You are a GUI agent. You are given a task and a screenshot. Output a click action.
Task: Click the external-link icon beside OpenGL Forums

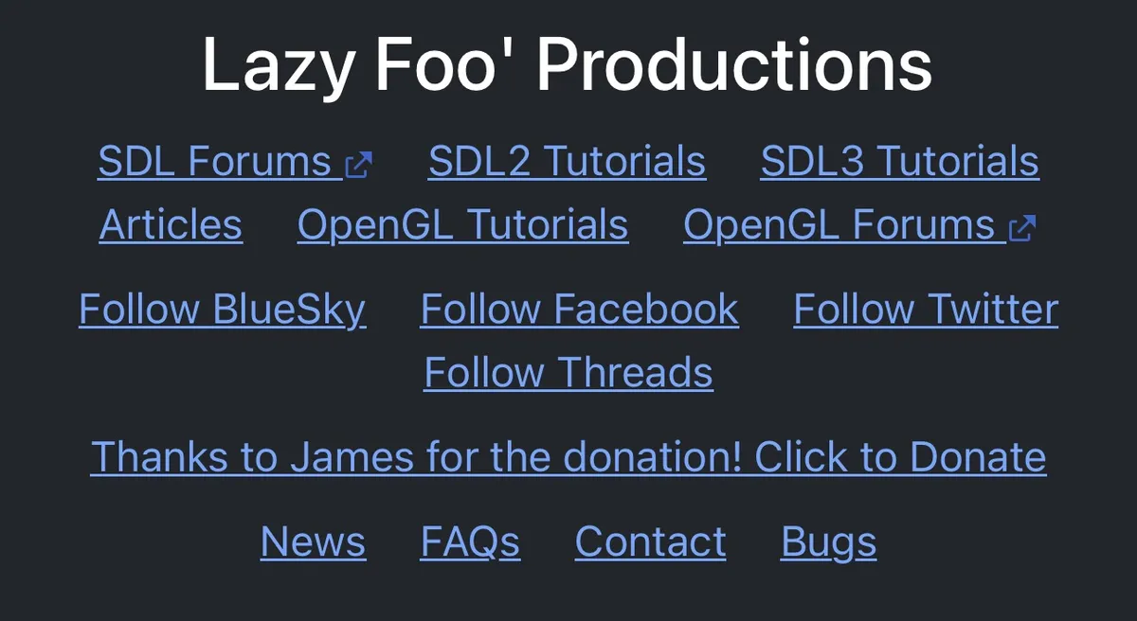coord(1022,228)
